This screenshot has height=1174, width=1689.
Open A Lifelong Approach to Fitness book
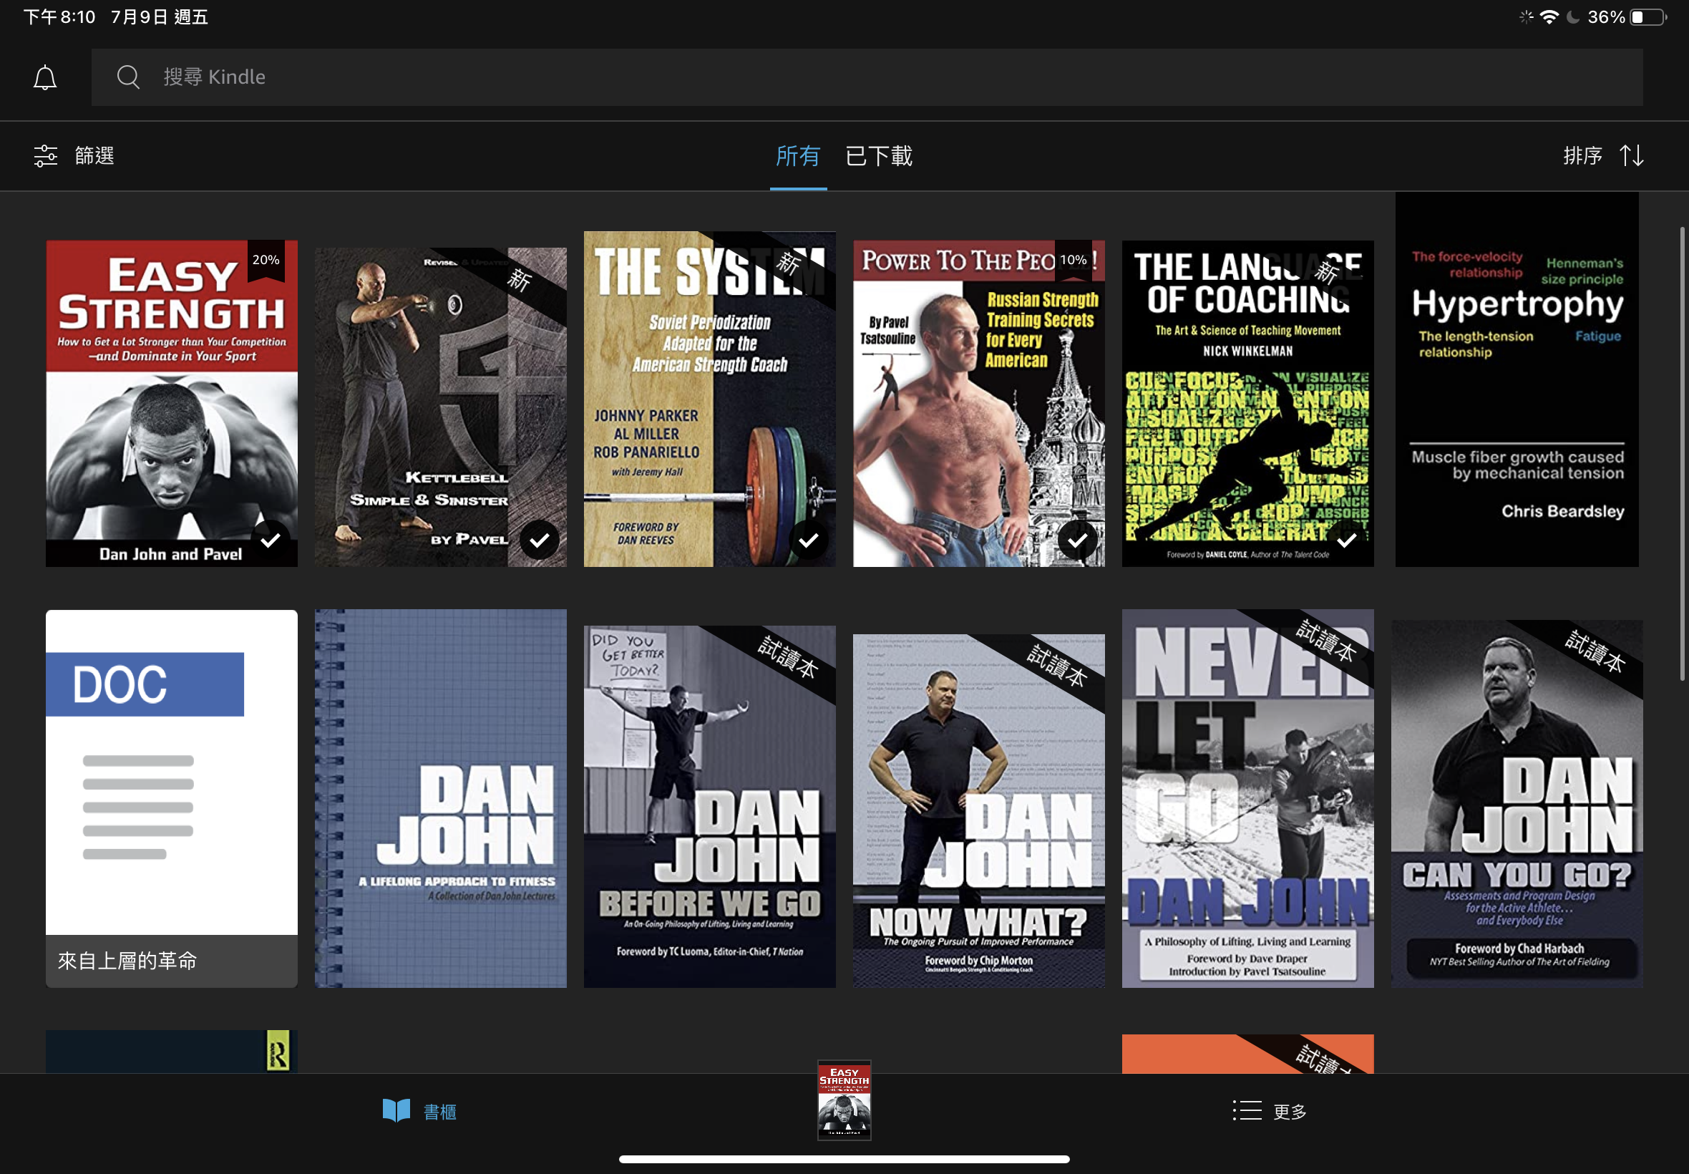click(440, 798)
